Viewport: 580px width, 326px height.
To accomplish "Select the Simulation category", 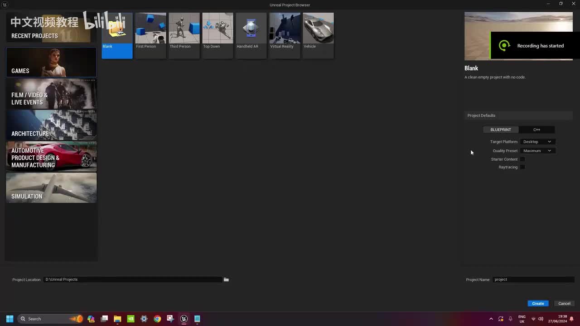I will pos(51,188).
